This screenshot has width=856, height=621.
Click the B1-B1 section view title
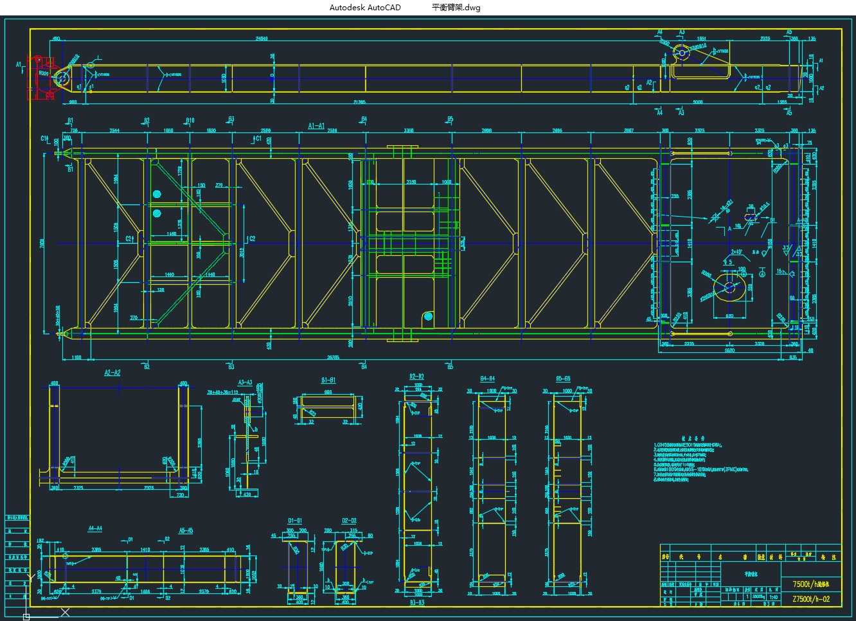tap(328, 380)
